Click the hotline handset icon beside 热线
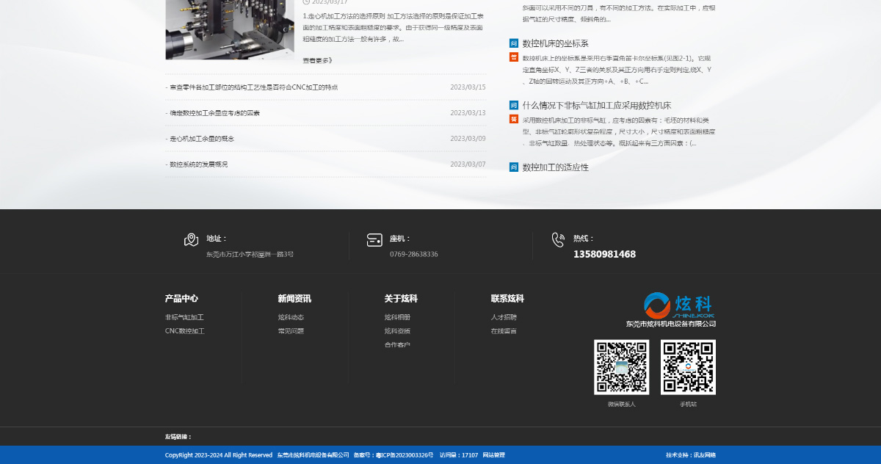This screenshot has height=464, width=881. click(x=558, y=239)
